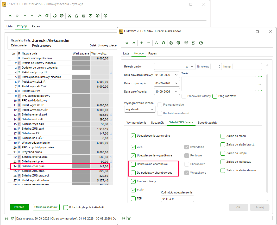Screen dimensions: 277x225
Task: Click the Numer input field
Action: point(247,67)
